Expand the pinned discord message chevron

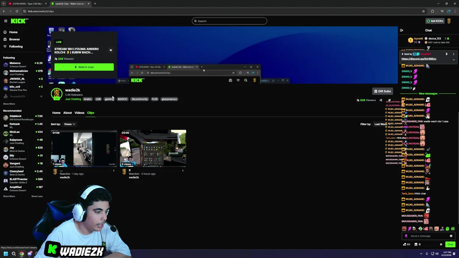click(454, 59)
